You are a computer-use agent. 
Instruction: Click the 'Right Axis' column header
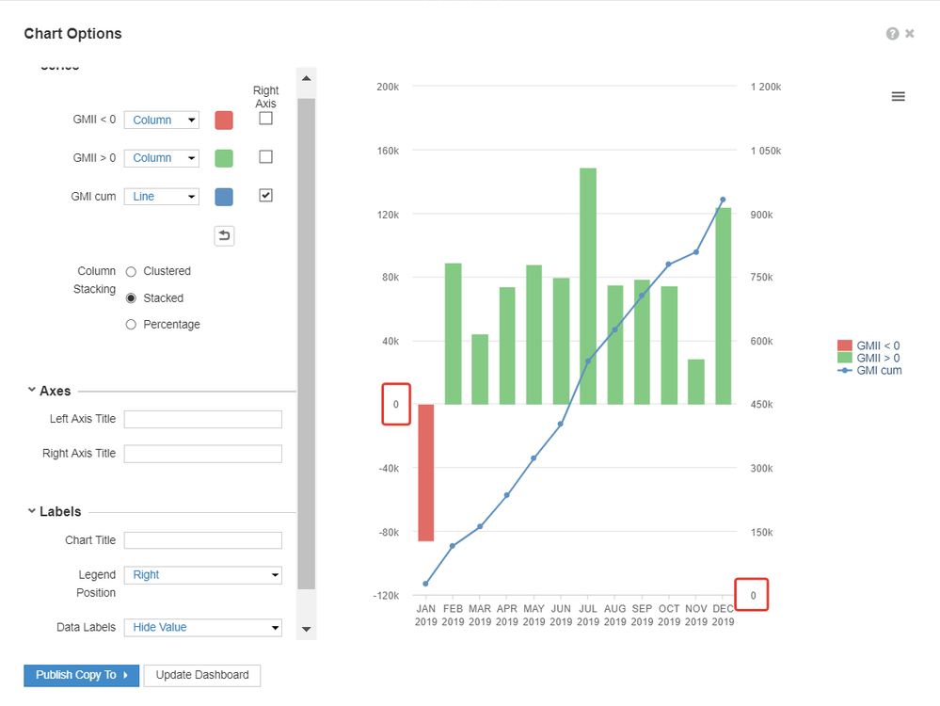point(265,97)
